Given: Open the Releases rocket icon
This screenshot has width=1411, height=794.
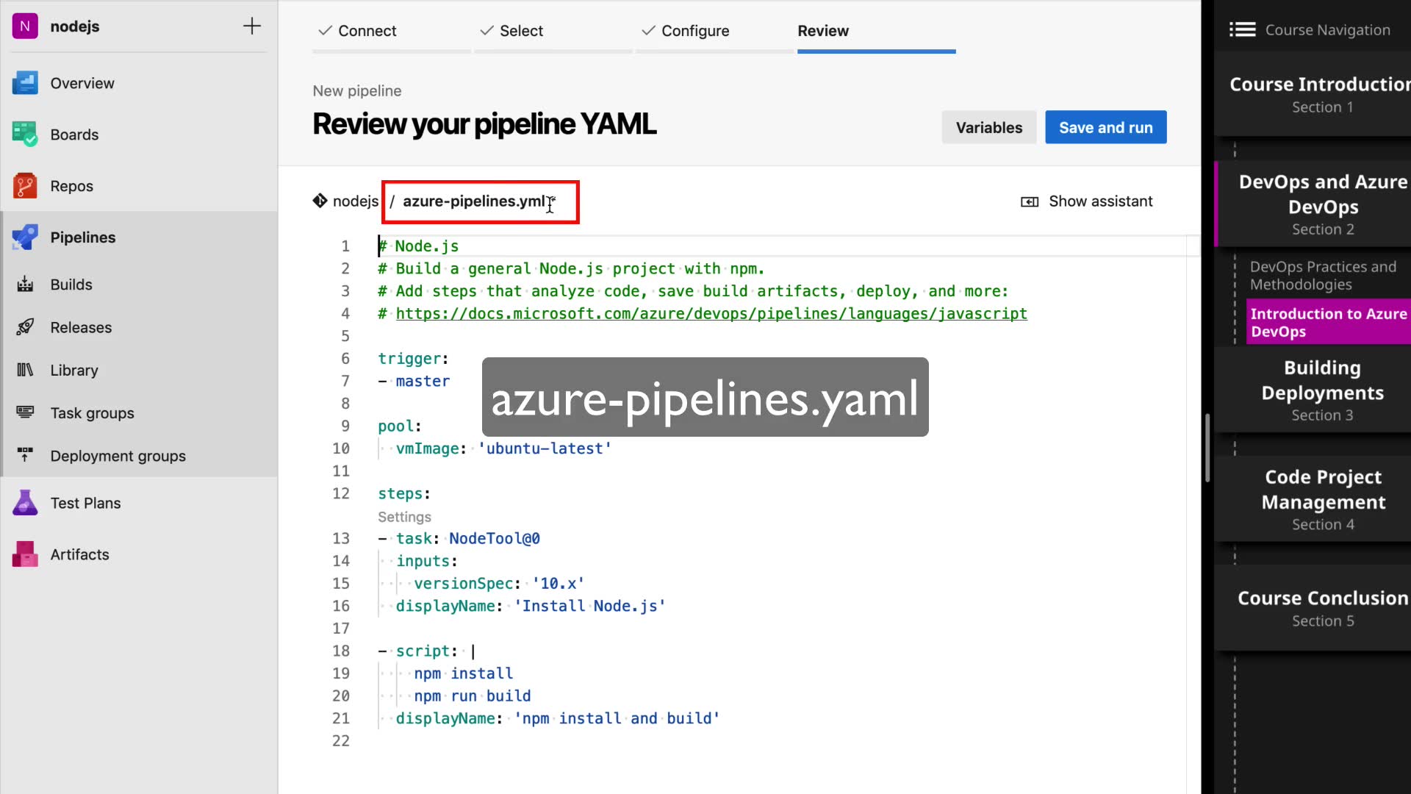Looking at the screenshot, I should click(x=25, y=327).
